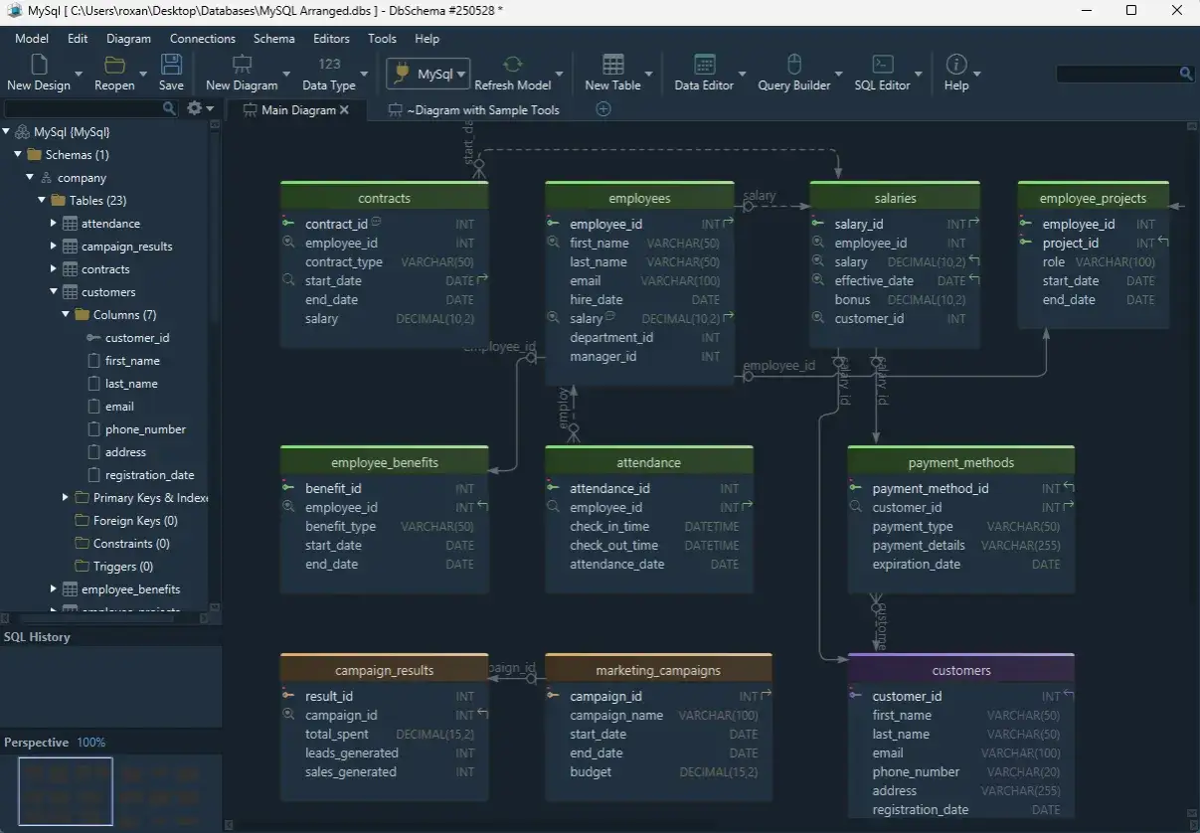Click the customers table purple header

(961, 670)
